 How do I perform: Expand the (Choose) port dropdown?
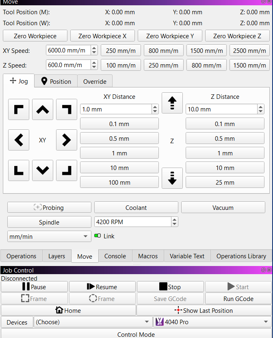click(93, 322)
